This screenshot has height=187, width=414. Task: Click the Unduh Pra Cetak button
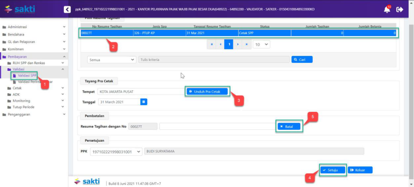pyautogui.click(x=207, y=92)
